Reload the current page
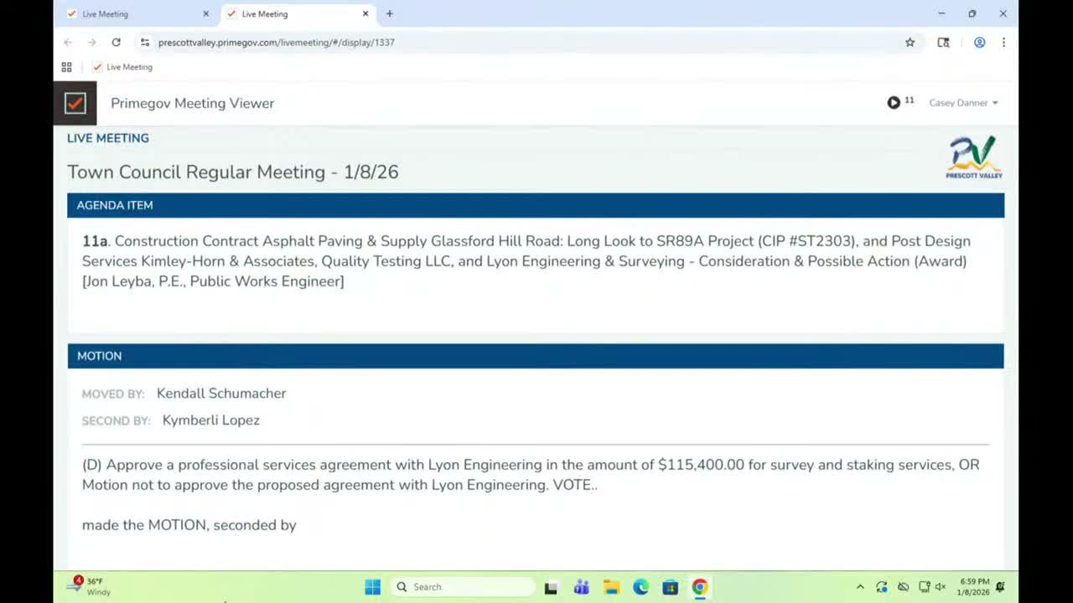 [x=116, y=42]
